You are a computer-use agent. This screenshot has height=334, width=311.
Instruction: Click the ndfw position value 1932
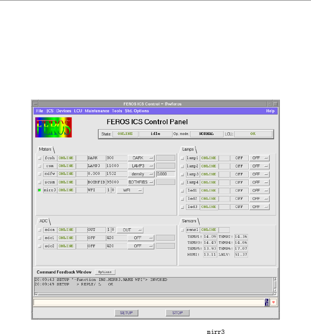click(117, 174)
